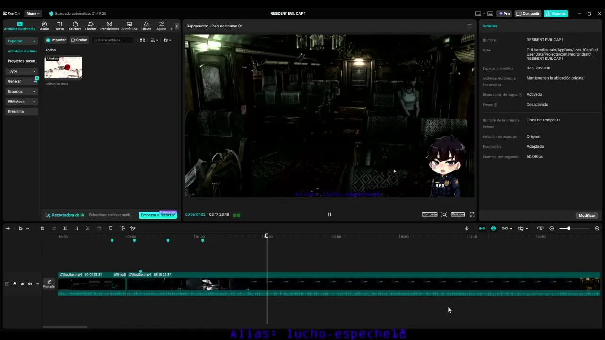Open the player options menu icon
This screenshot has height=340, width=605.
tap(469, 26)
